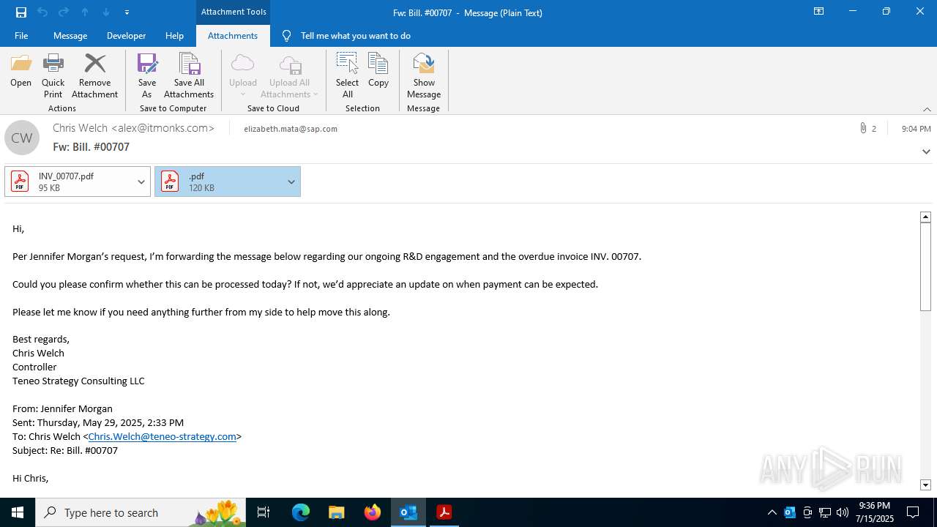Open the notification center icon
This screenshot has height=527, width=937.
pyautogui.click(x=913, y=512)
